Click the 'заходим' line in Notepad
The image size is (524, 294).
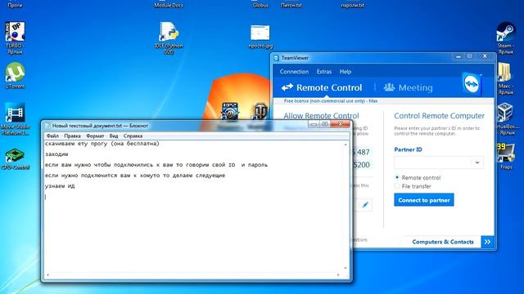[x=56, y=154]
